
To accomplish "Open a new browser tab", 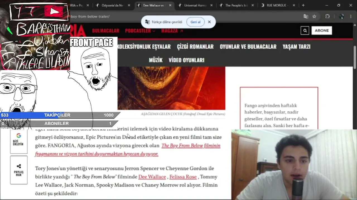I will click(x=303, y=5).
